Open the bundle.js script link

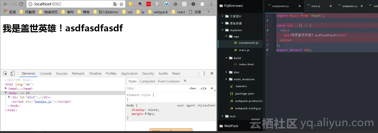pos(43,102)
